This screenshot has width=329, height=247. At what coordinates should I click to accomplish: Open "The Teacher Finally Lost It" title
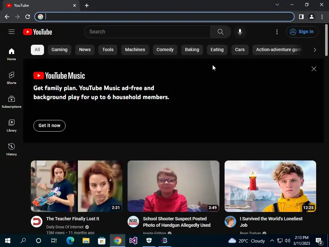[73, 219]
